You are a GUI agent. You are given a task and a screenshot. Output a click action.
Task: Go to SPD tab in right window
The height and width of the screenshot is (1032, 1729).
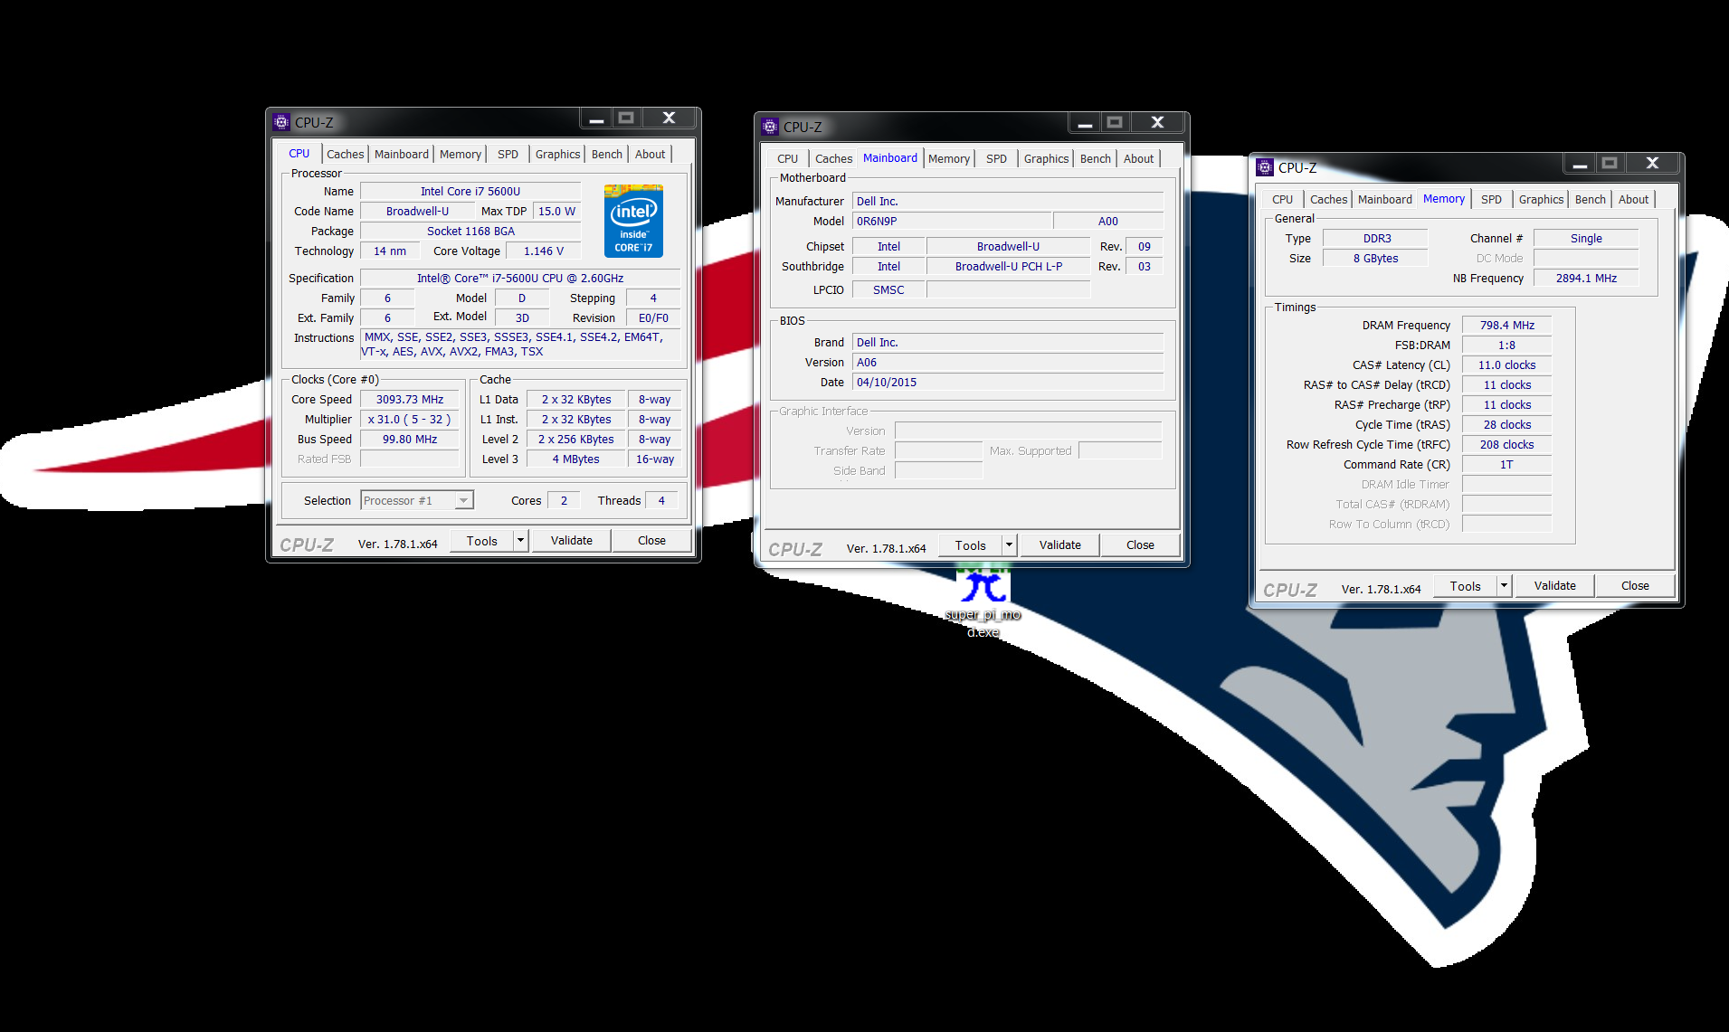coord(1491,200)
